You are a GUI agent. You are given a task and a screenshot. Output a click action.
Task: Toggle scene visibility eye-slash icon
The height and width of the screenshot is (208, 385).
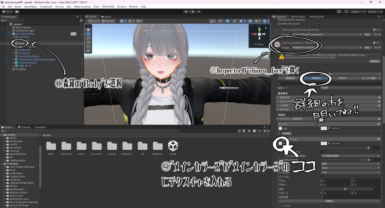click(x=250, y=21)
